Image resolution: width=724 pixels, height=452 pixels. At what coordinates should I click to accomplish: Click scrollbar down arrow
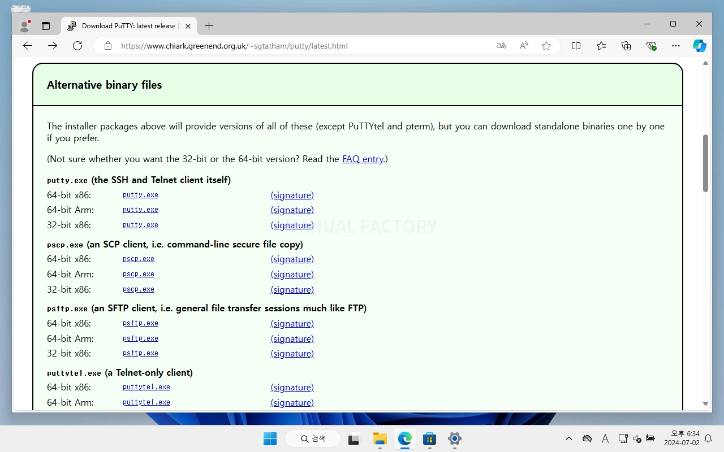tap(705, 403)
